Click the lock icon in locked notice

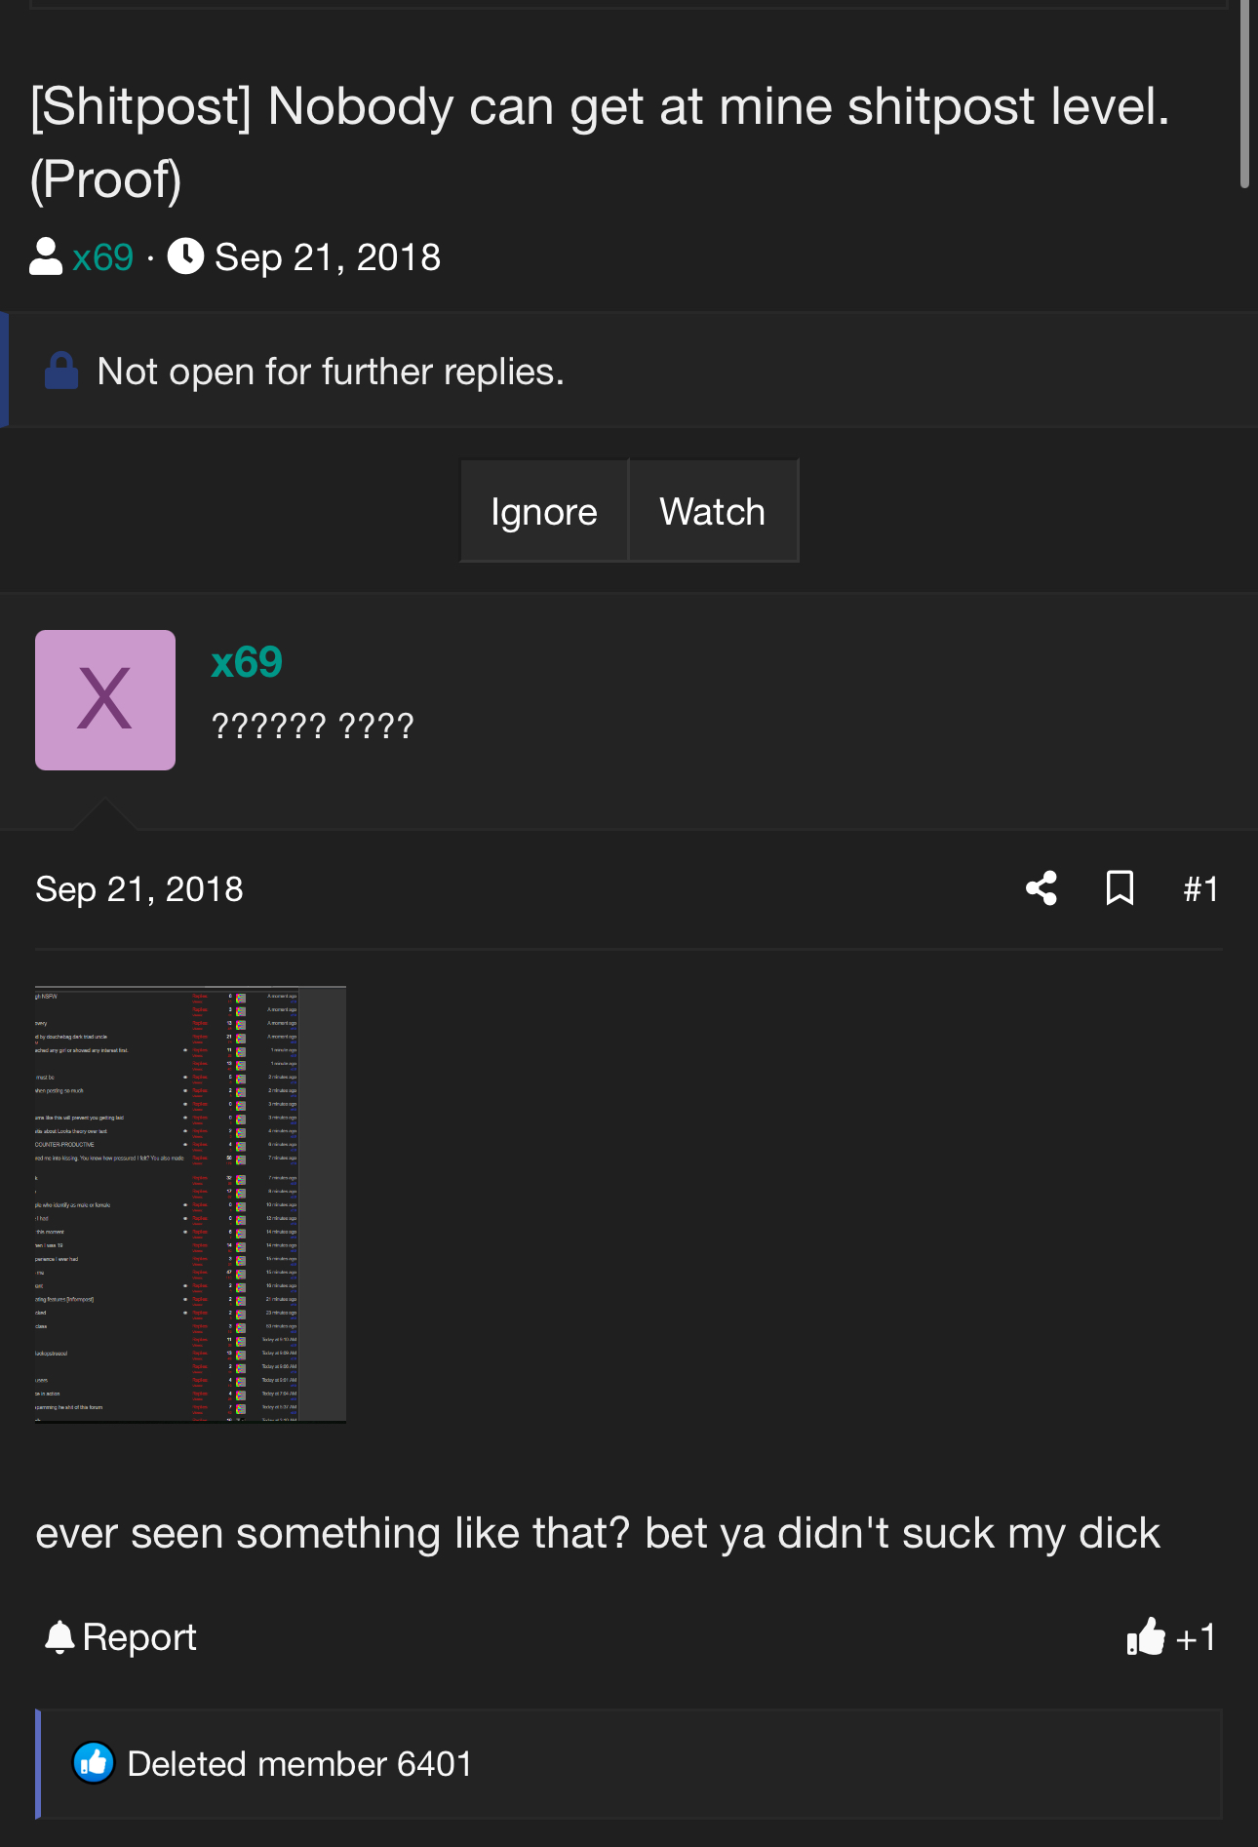coord(61,372)
